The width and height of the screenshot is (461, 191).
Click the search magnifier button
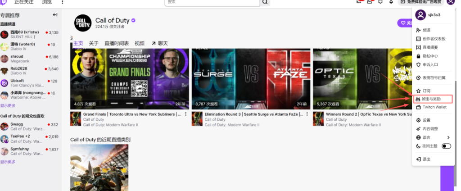265,2
